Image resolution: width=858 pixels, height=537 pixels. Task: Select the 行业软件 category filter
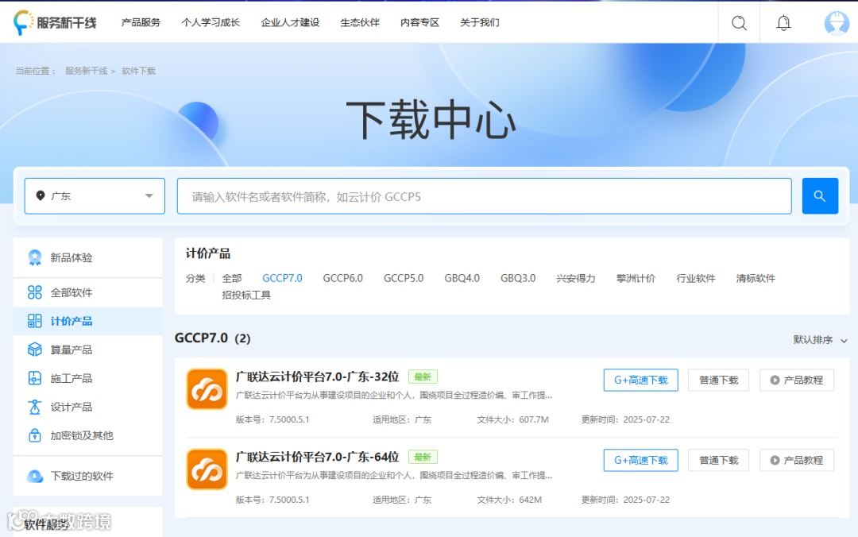[x=696, y=278]
